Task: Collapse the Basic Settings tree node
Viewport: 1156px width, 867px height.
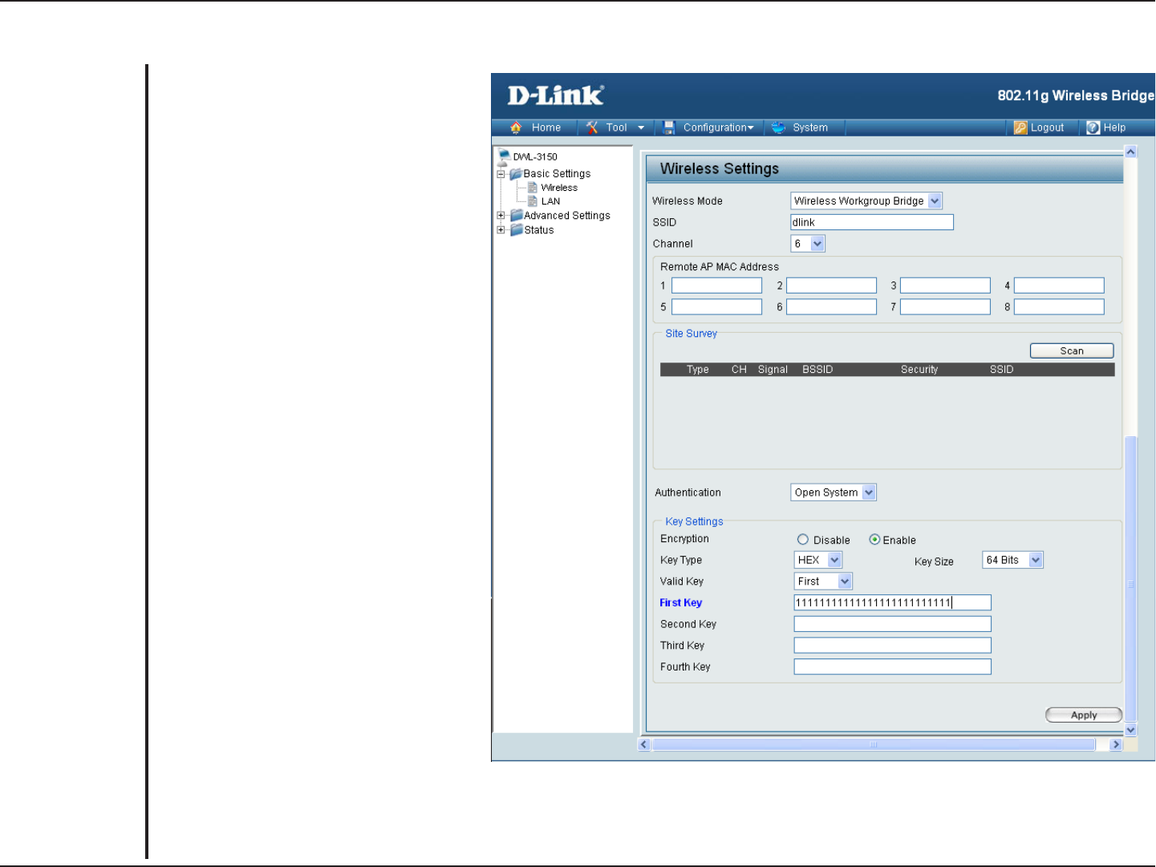Action: [x=501, y=174]
